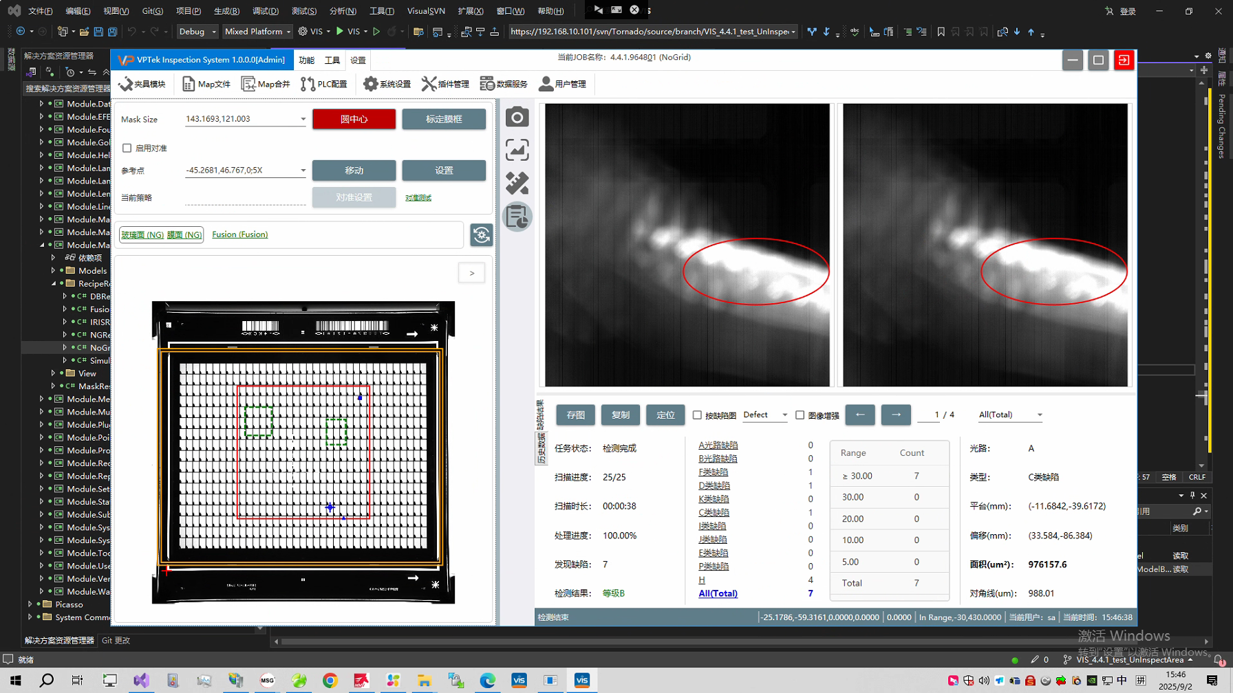
Task: Open the All(Total) filter dropdown
Action: (1039, 415)
